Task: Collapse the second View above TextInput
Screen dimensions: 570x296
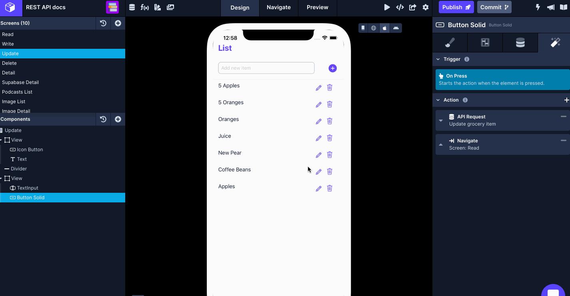Action: click(x=1, y=178)
